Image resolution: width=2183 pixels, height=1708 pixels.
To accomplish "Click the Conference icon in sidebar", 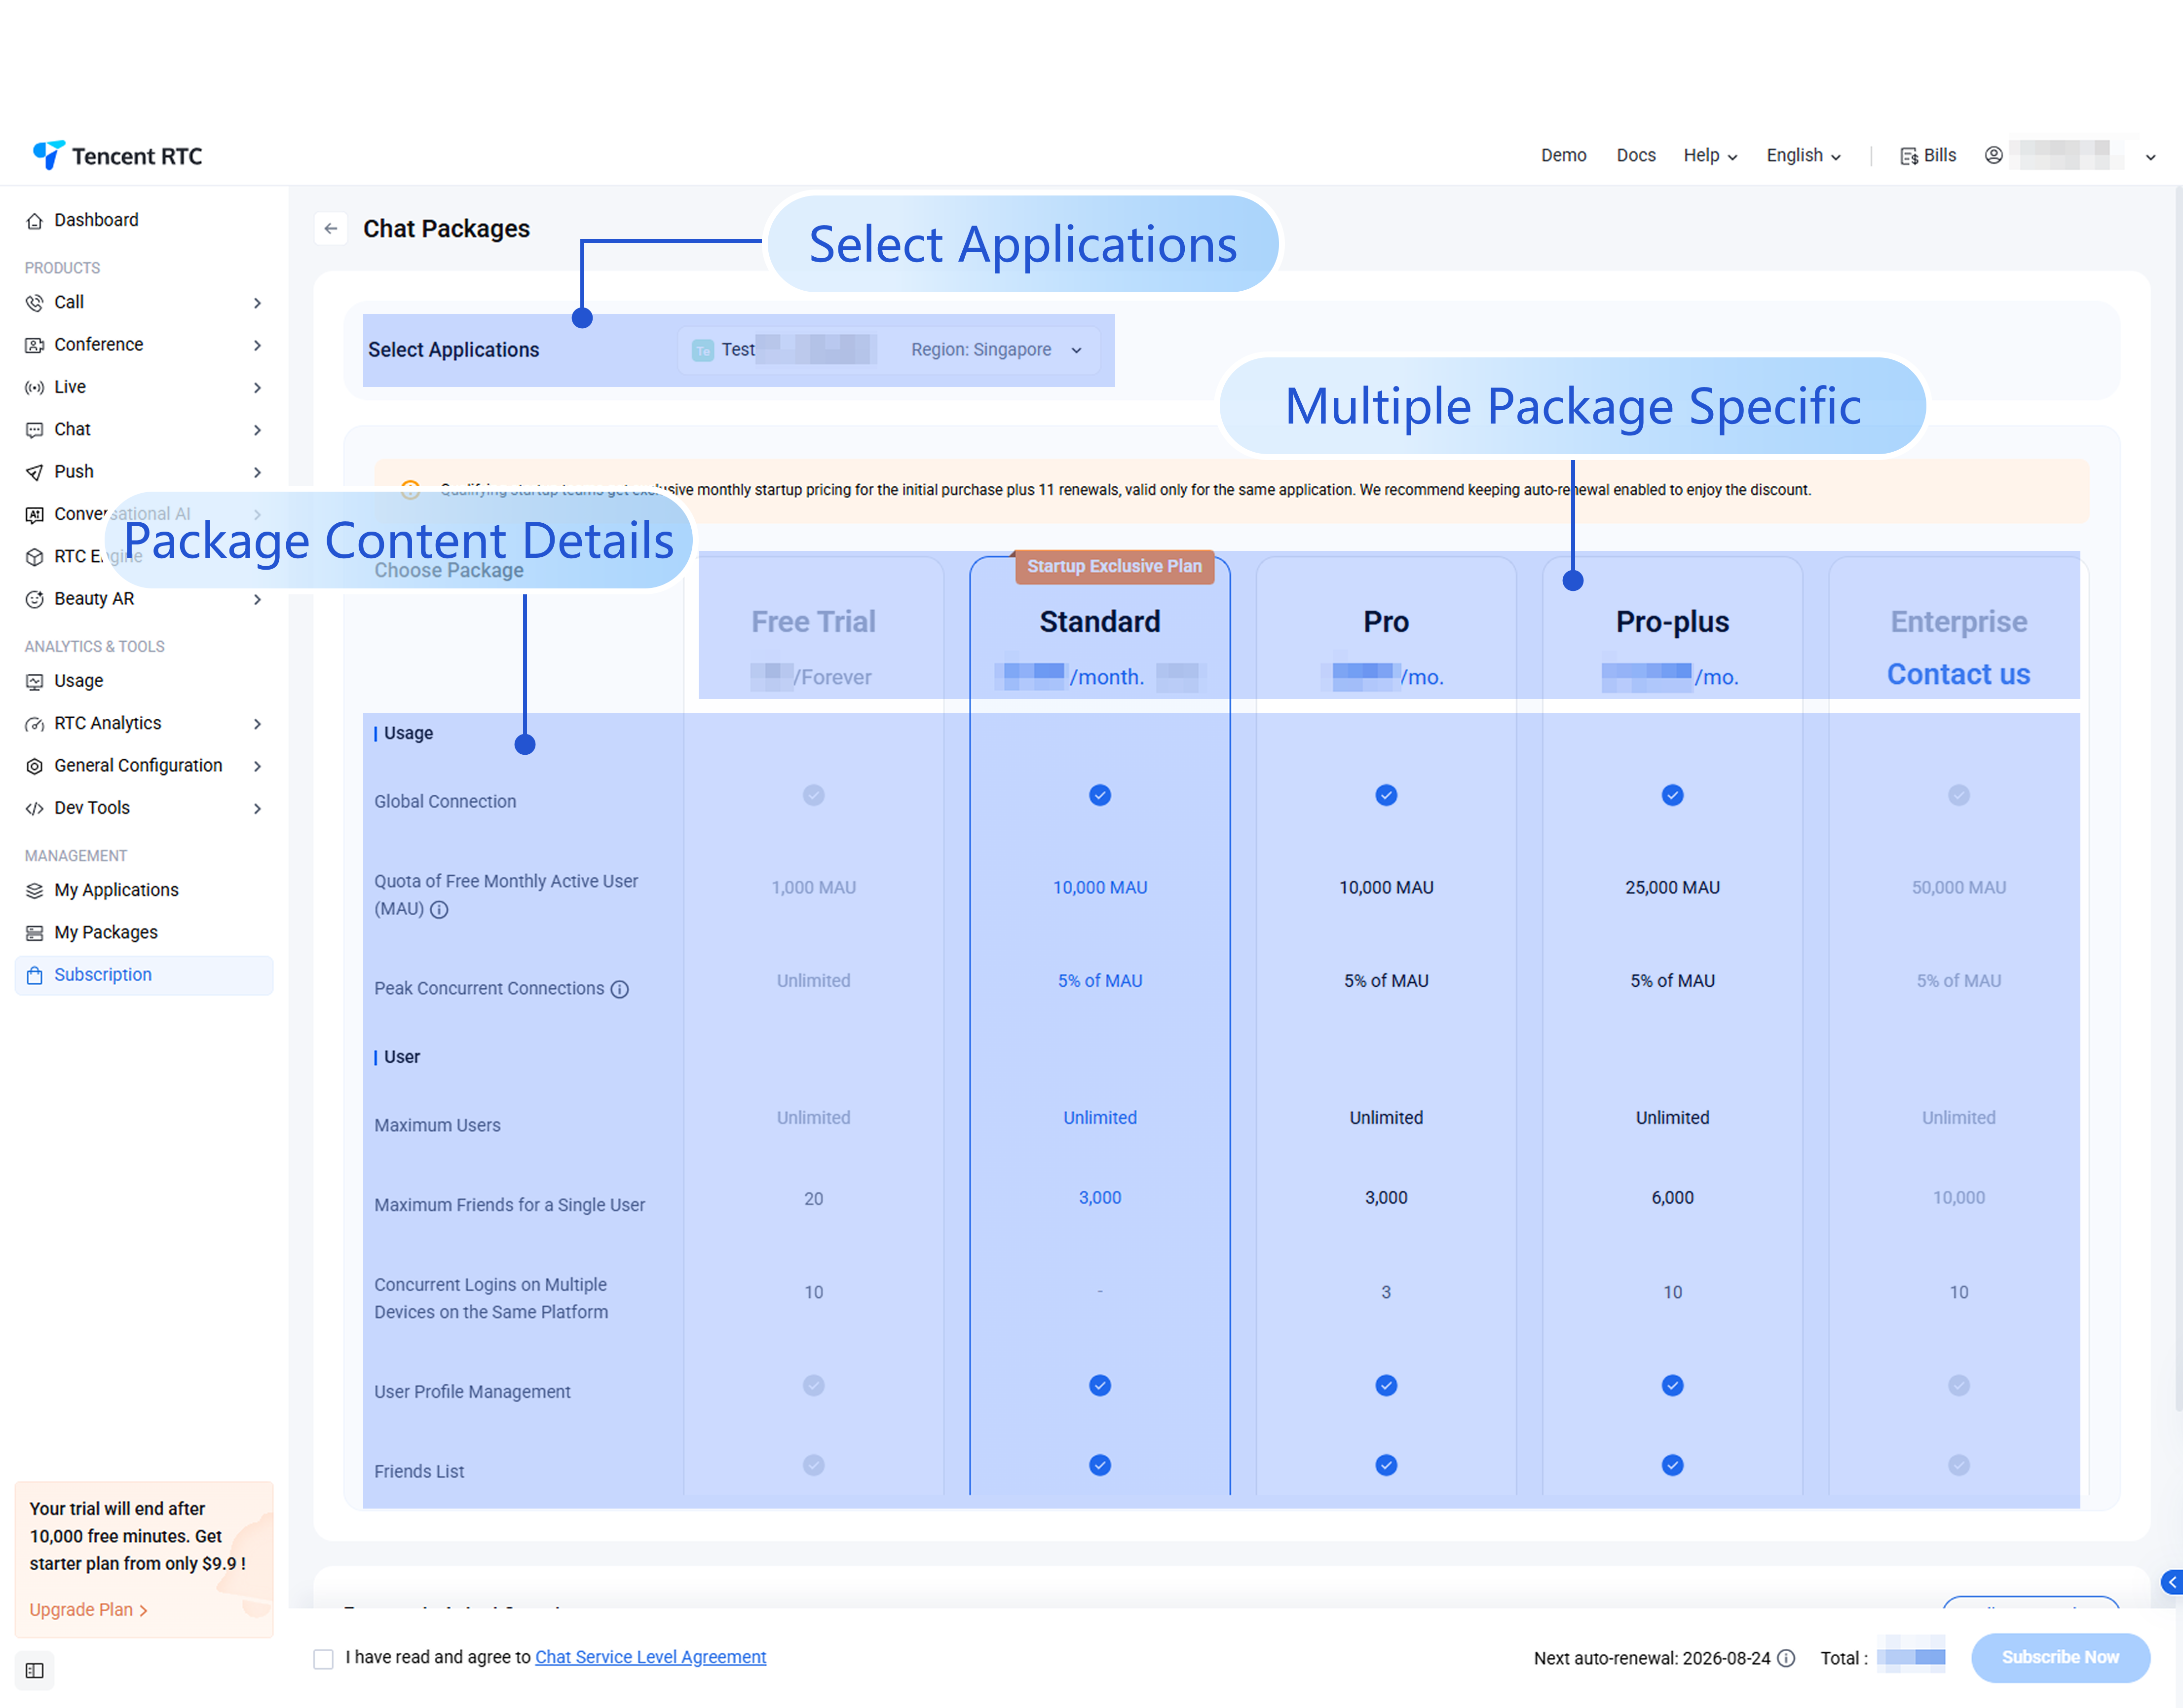I will (35, 345).
